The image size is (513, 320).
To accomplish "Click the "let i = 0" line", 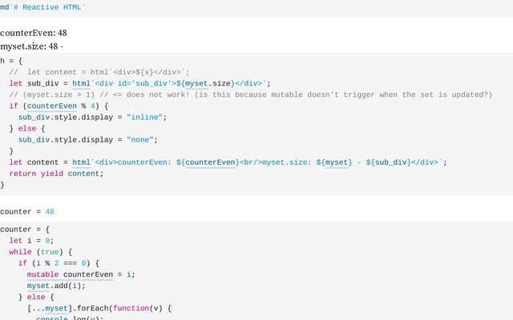I will 30,241.
